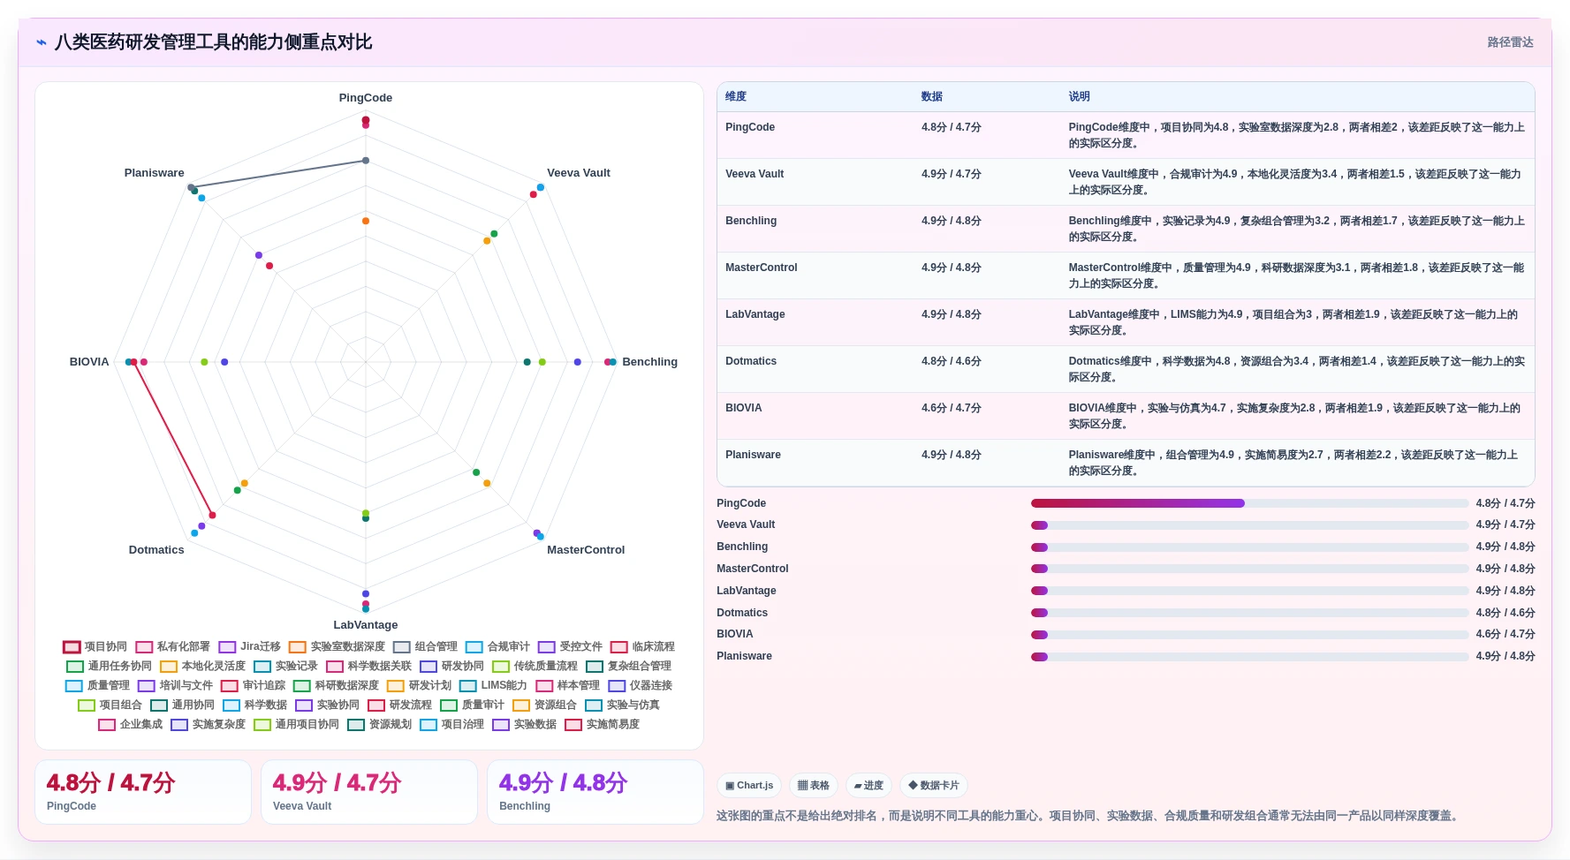Image resolution: width=1570 pixels, height=860 pixels.
Task: Toggle the 通用项目协同 legend entry
Action: click(297, 725)
